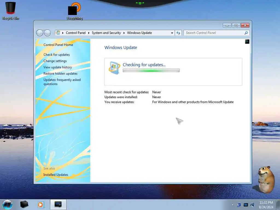Screen dimensions: 280x210
Task: Open the address bar history dropdown
Action: [x=172, y=33]
